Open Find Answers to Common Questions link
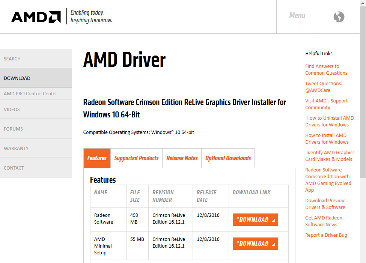The height and width of the screenshot is (263, 366). pyautogui.click(x=326, y=70)
